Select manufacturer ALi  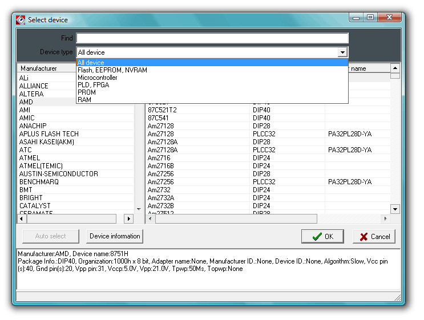pyautogui.click(x=47, y=78)
